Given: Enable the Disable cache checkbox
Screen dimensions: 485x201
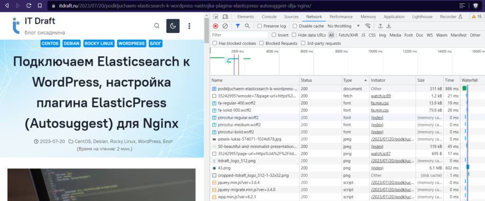Looking at the screenshot, I should tap(295, 26).
